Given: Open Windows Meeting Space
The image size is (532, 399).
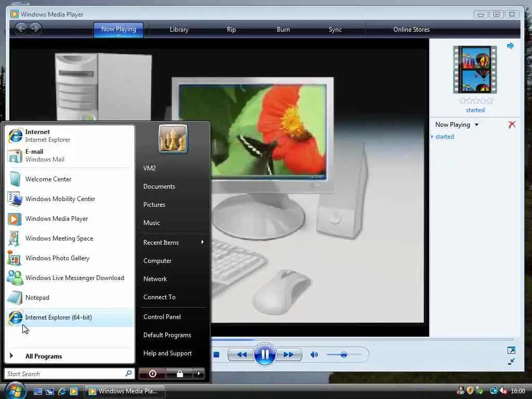Looking at the screenshot, I should [x=70, y=238].
